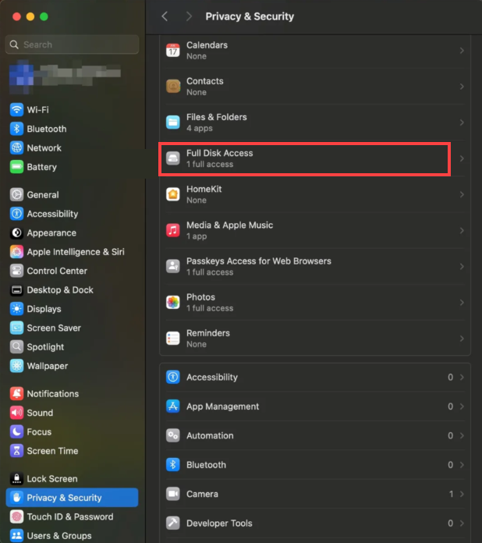The image size is (482, 543).
Task: Click the Control Center icon
Action: click(x=16, y=271)
